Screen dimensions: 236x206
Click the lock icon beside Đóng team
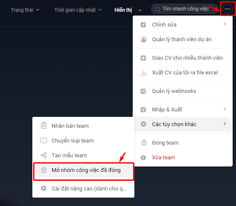pyautogui.click(x=144, y=143)
